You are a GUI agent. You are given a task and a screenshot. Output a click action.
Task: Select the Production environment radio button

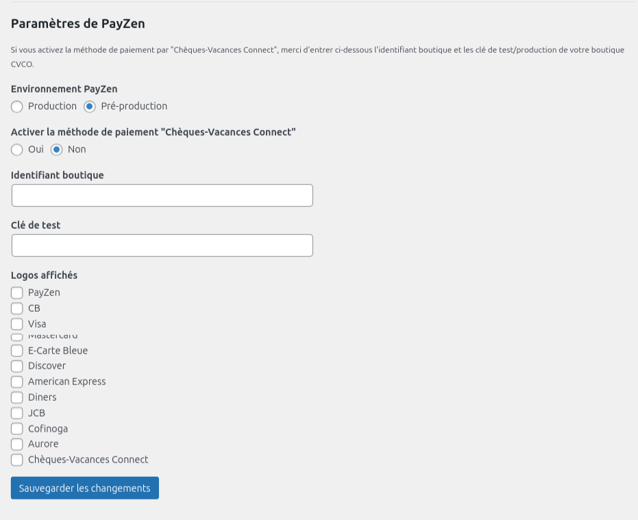click(x=16, y=107)
